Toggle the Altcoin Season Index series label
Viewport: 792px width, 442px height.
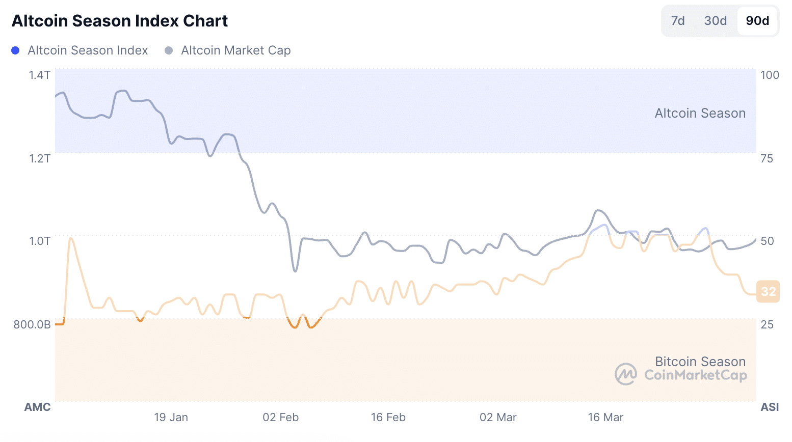click(x=88, y=50)
